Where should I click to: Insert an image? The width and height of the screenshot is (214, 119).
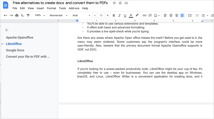pyautogui.click(x=155, y=16)
